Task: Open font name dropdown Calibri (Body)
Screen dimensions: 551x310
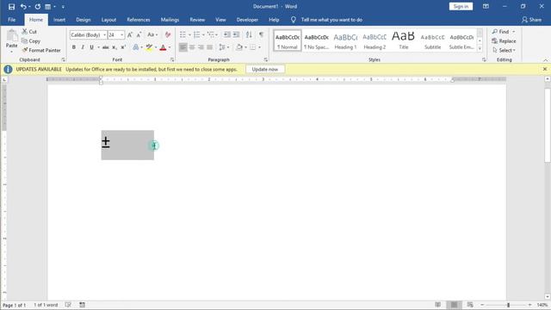Action: coord(104,34)
